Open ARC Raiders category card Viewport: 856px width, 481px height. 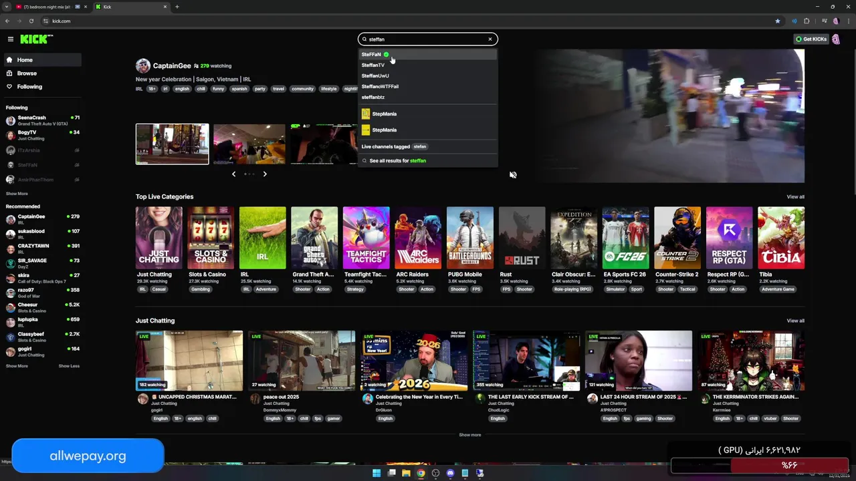[418, 238]
